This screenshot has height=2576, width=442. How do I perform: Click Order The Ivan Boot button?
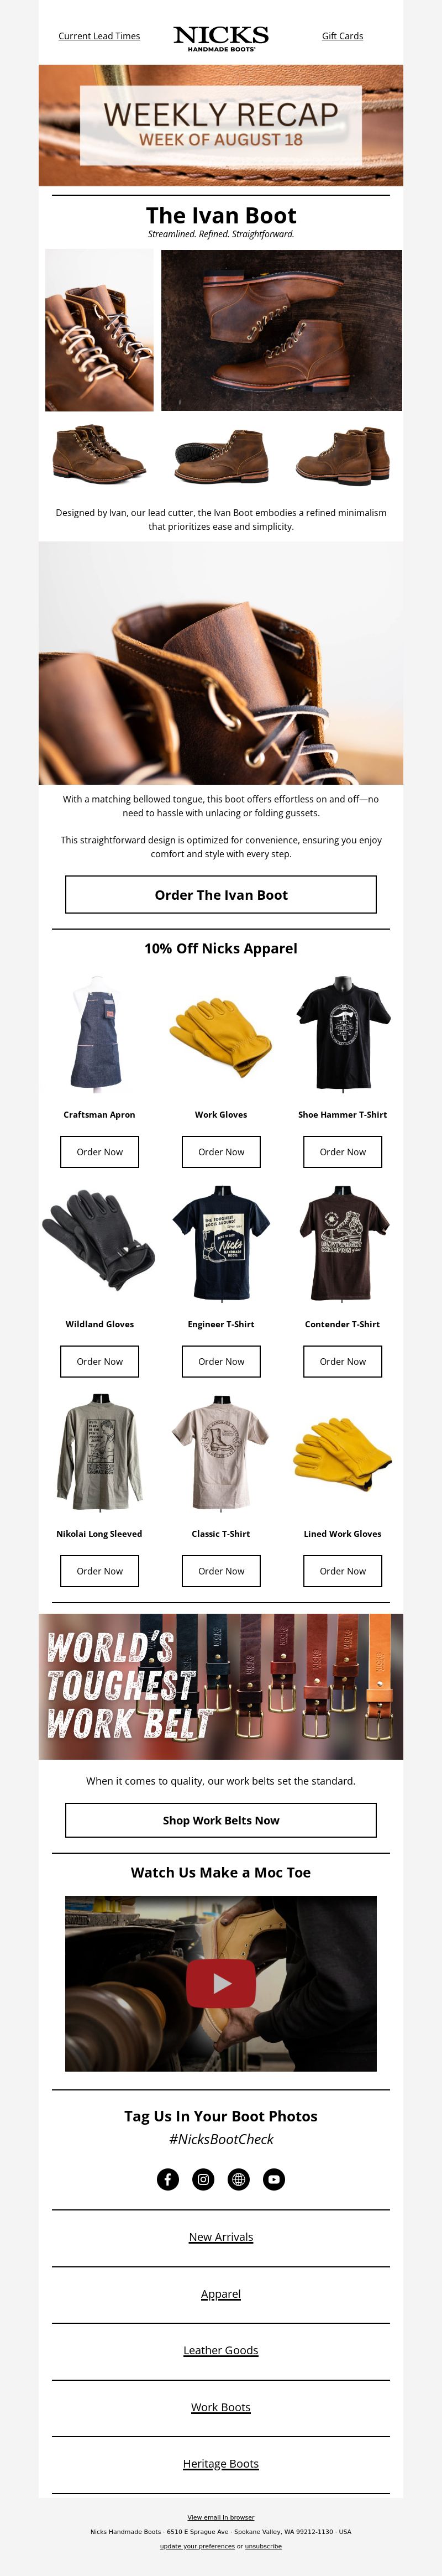click(221, 895)
